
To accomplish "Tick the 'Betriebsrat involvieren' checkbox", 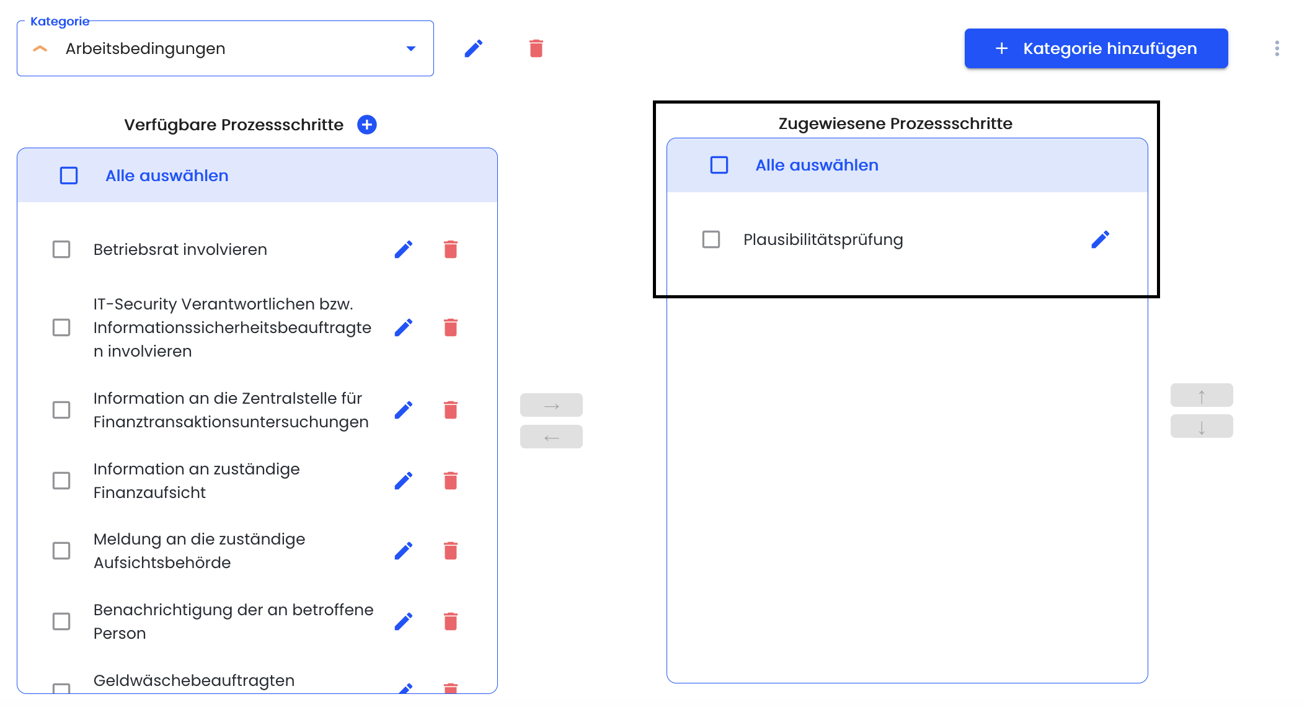I will coord(61,249).
